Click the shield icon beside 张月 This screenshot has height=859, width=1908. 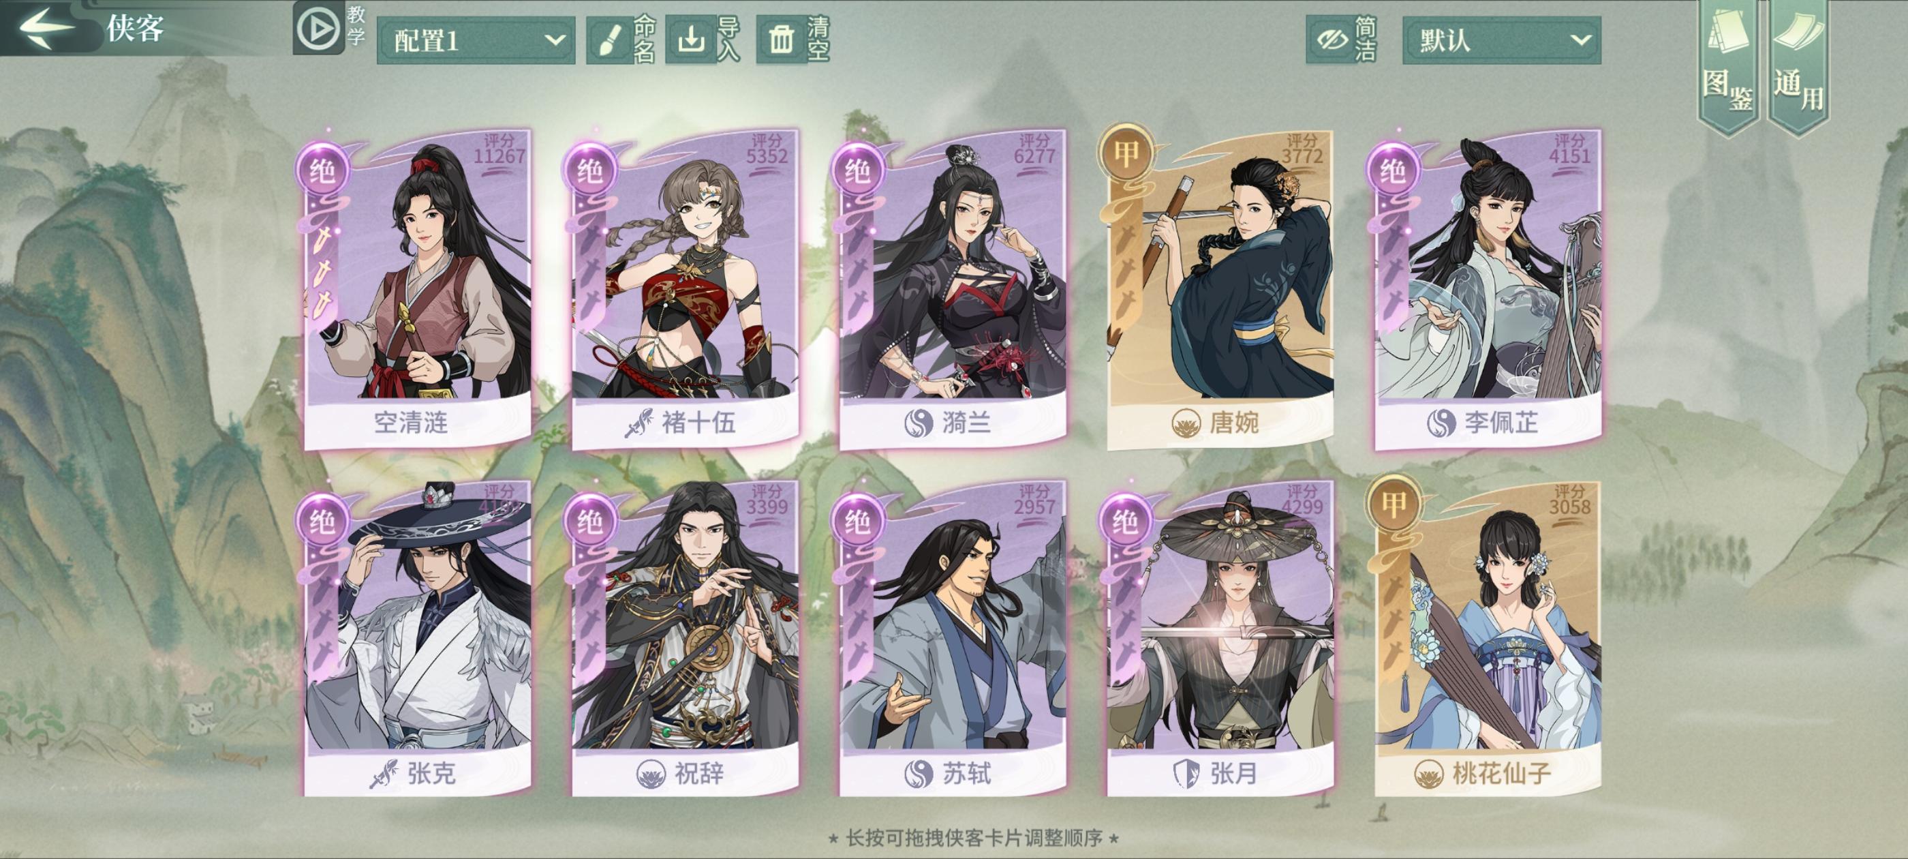pyautogui.click(x=1186, y=774)
